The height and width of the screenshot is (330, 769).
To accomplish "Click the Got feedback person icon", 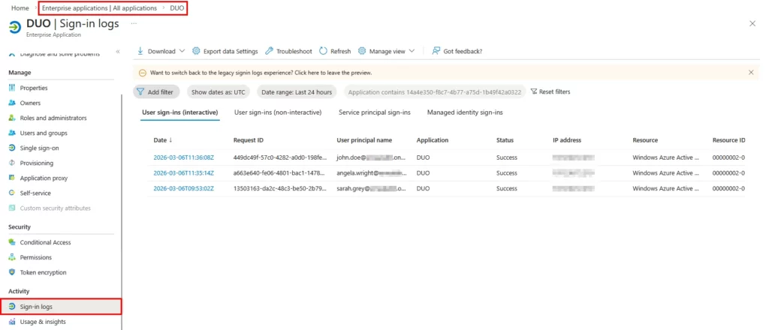I will click(x=436, y=51).
